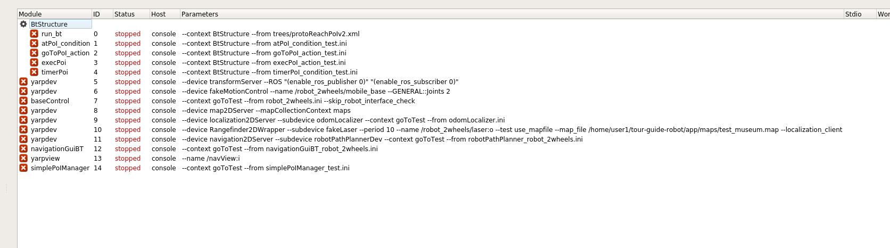Sort by the Module column header

[54, 14]
